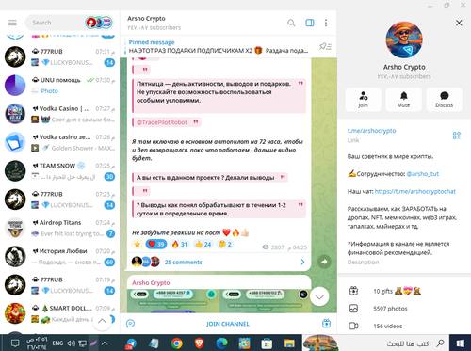Add thumbs-up reaction with 24
Screen dimensions: 471x351
203,244
